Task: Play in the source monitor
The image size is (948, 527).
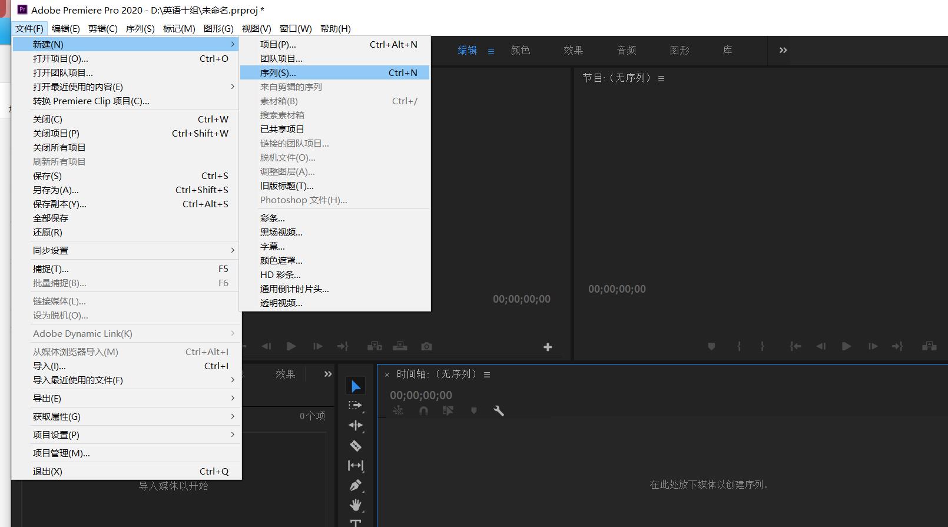Action: click(291, 346)
